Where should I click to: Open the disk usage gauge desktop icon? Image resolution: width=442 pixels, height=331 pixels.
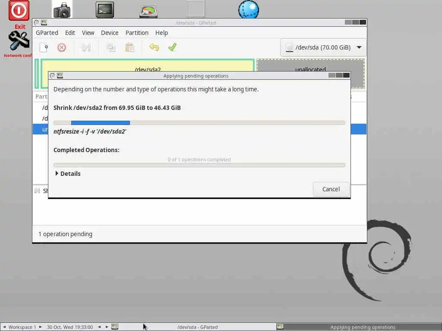pos(148,12)
